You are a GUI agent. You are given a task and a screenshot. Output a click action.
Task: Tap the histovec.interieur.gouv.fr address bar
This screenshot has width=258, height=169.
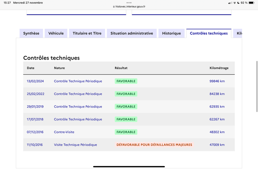(129, 6)
